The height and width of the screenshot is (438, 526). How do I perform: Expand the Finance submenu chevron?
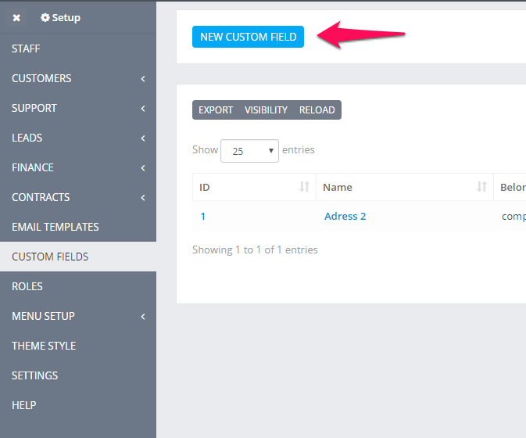pyautogui.click(x=143, y=168)
